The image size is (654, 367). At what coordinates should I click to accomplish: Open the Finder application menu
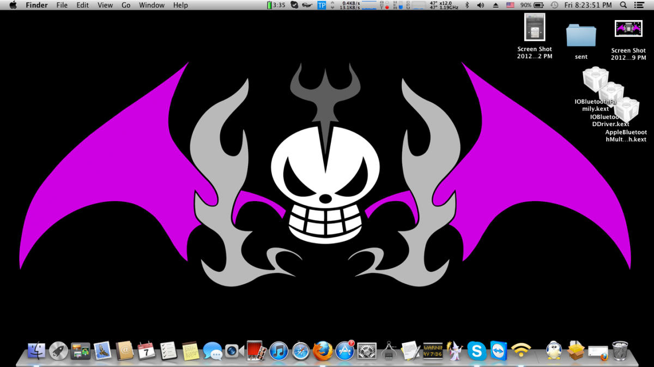(37, 5)
